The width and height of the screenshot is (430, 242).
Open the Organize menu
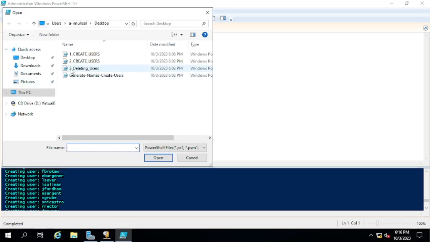click(19, 35)
